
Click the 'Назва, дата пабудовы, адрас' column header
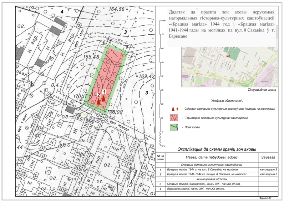coord(212,157)
